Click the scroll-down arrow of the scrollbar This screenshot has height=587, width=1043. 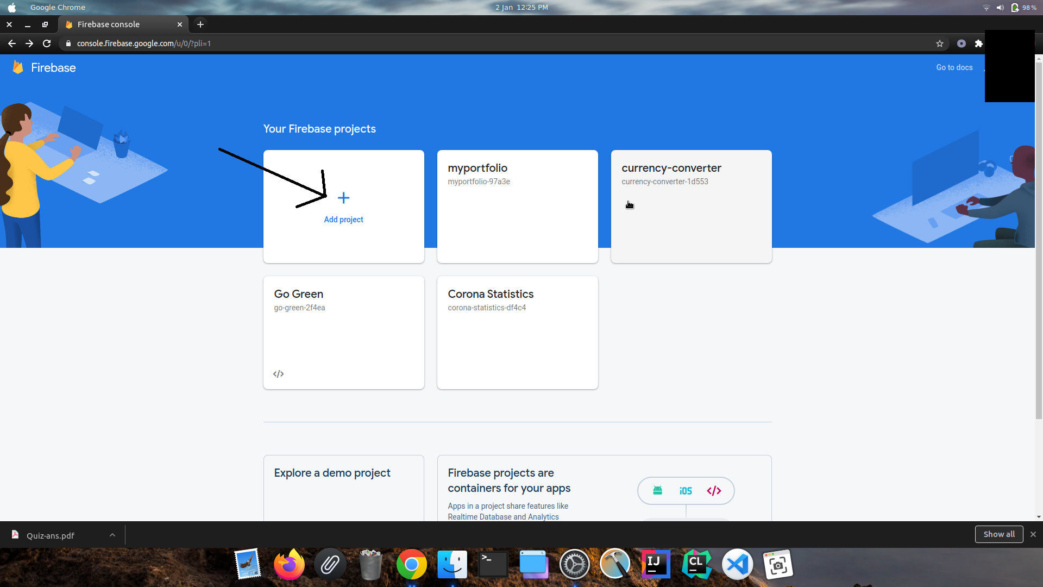(x=1039, y=517)
